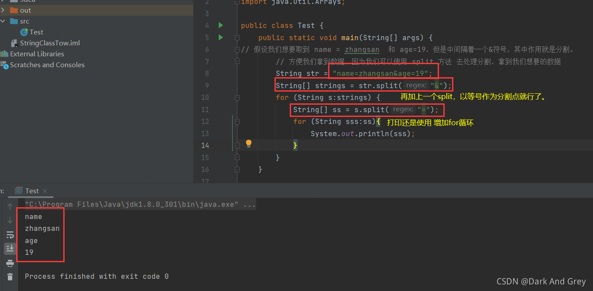Click '19' output line in console
Screen dimensions: 593x291
point(29,253)
